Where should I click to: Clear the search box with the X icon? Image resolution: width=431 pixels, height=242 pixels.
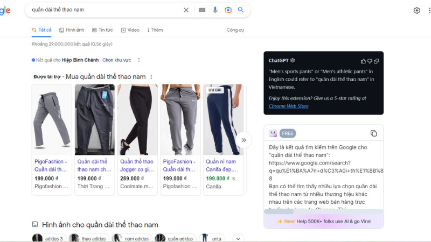pyautogui.click(x=186, y=10)
